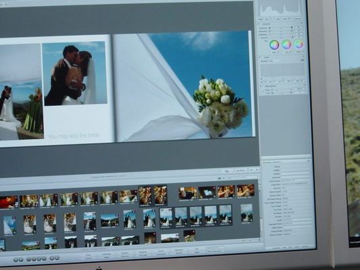Click the first tab under the metadata panel
Viewport: 360px width, 270px height.
click(276, 248)
